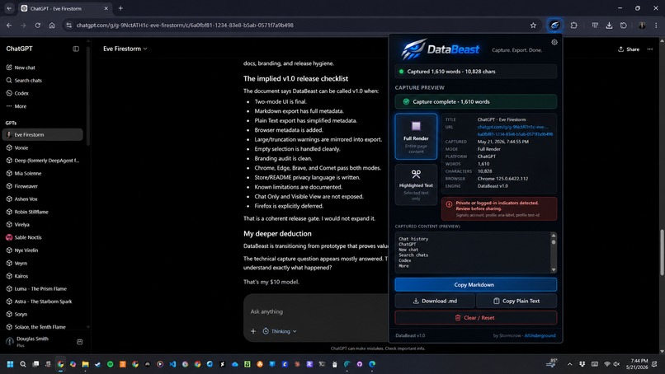Open taskbar clock showing 7:44 PM
This screenshot has height=374, width=665.
(639, 364)
